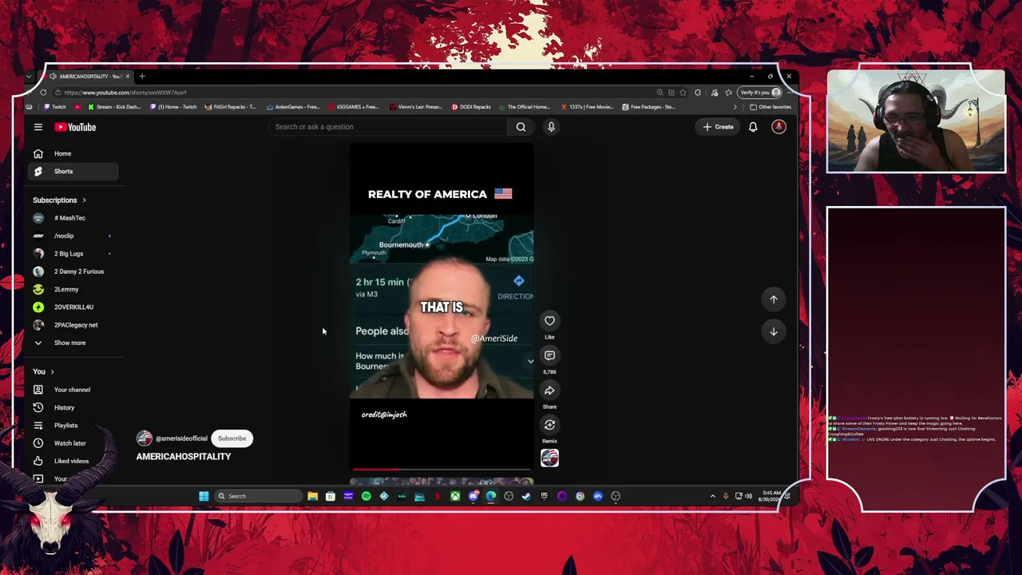Reload the page in the browser

click(x=43, y=93)
